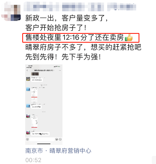Viewport: 156px width, 164px height.
Task: Tap the voice input icon beside message box
Action: point(27,139)
